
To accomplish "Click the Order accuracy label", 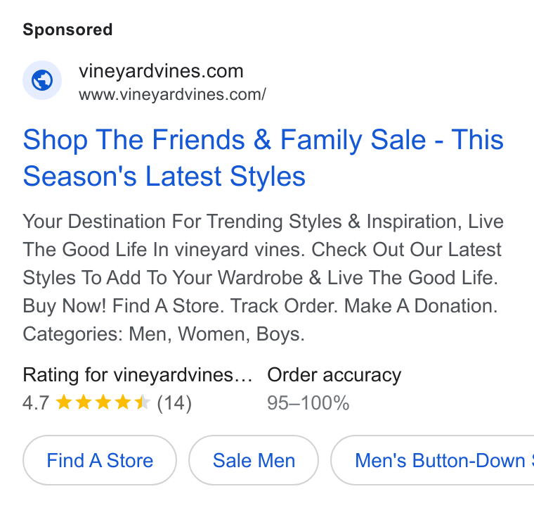I will 334,375.
